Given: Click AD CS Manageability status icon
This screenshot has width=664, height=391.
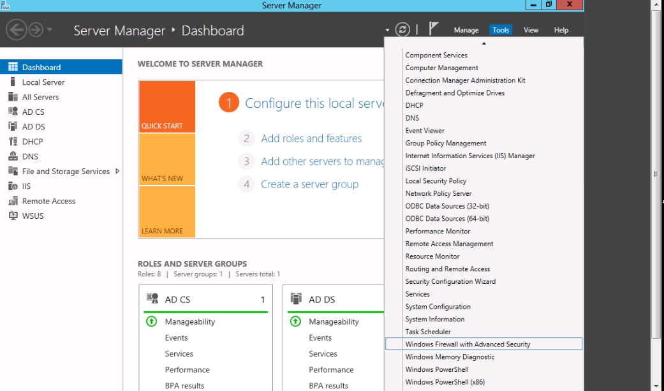Looking at the screenshot, I should [x=152, y=321].
